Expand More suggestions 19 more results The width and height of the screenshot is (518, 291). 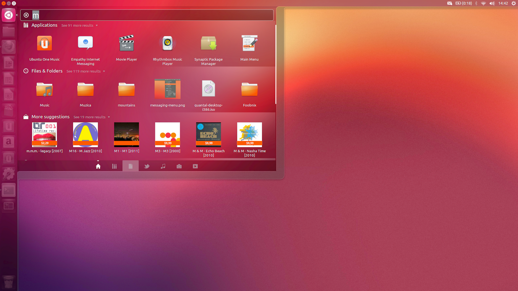[92, 117]
